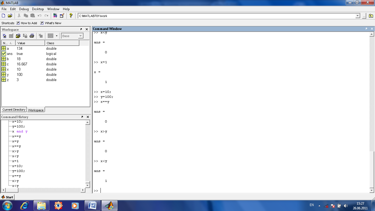This screenshot has height=211, width=375.
Task: Click the What's New shortcut icon
Action: pos(42,23)
